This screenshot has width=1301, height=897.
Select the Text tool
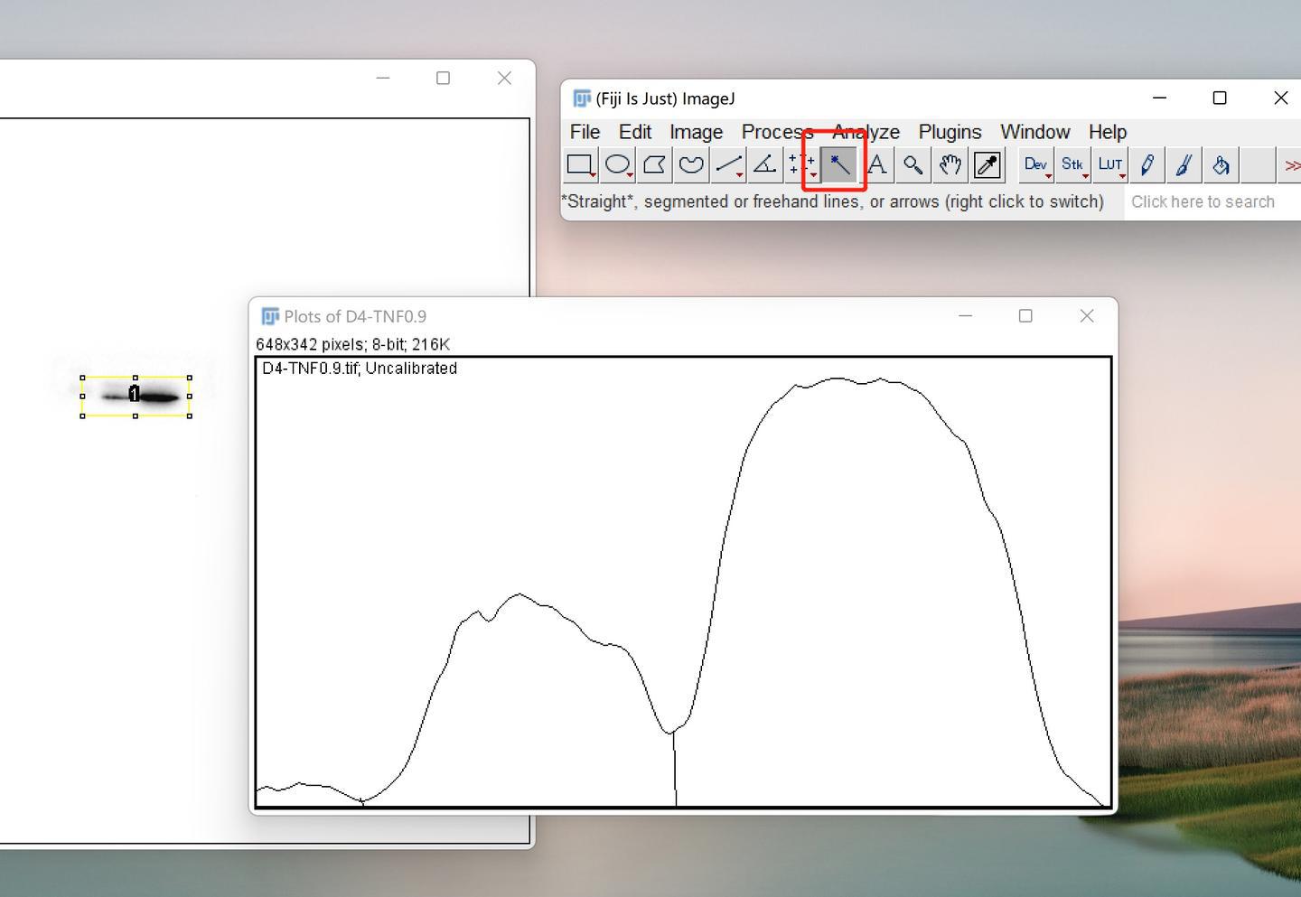coord(876,165)
